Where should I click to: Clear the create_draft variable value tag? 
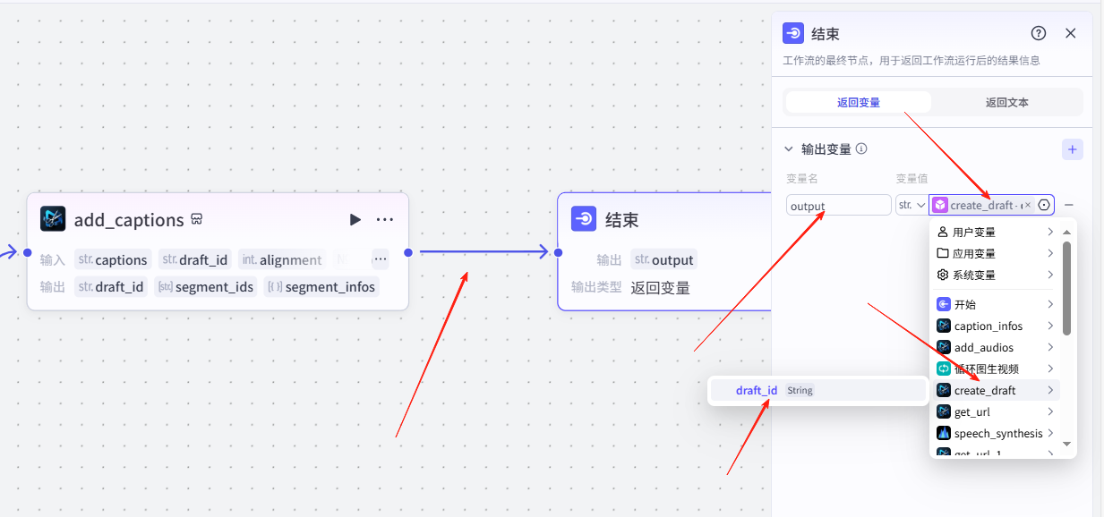click(x=1028, y=205)
